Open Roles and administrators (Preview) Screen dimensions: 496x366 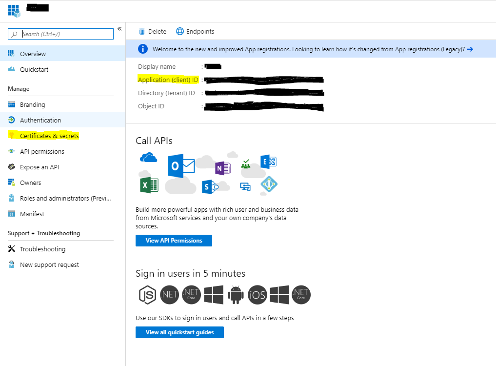coord(65,198)
